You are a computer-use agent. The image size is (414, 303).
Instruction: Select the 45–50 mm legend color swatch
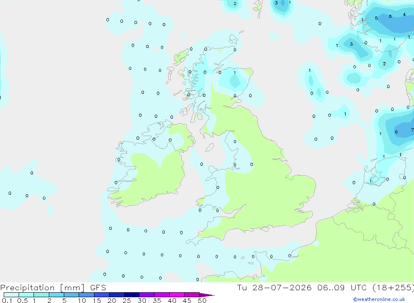(192, 295)
